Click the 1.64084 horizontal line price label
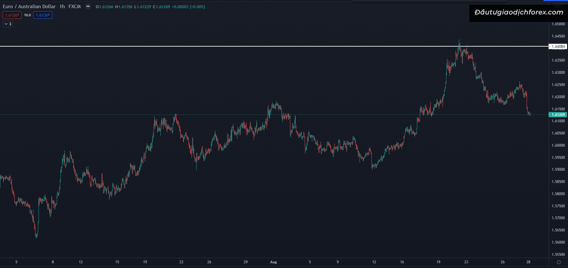The width and height of the screenshot is (568, 268). (x=558, y=47)
